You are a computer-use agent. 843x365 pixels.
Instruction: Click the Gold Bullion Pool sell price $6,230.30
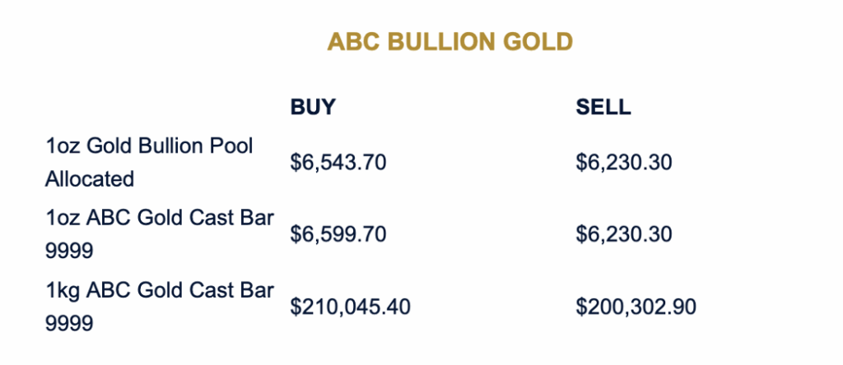point(624,162)
